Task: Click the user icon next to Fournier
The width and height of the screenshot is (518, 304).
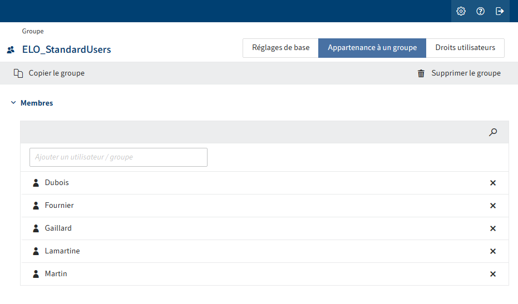Action: point(36,206)
